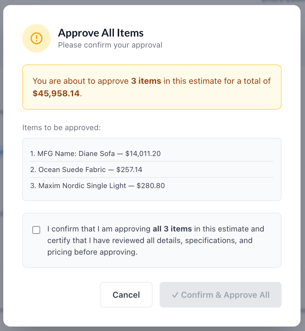
Task: Click the bold "3 items" banner text
Action: click(x=146, y=81)
